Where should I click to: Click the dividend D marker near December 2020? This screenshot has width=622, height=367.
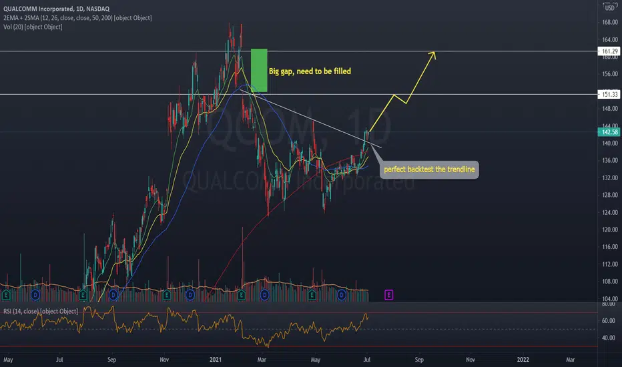tap(190, 295)
